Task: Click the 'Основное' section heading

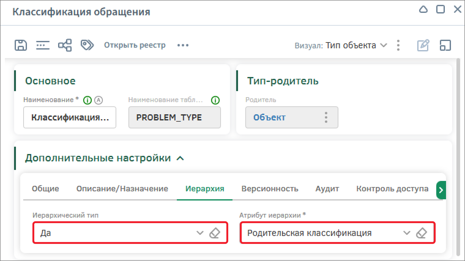Action: pos(50,81)
